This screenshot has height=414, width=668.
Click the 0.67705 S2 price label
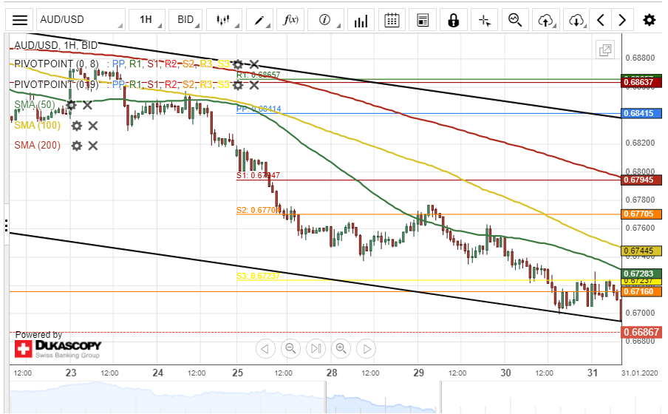[x=641, y=214]
